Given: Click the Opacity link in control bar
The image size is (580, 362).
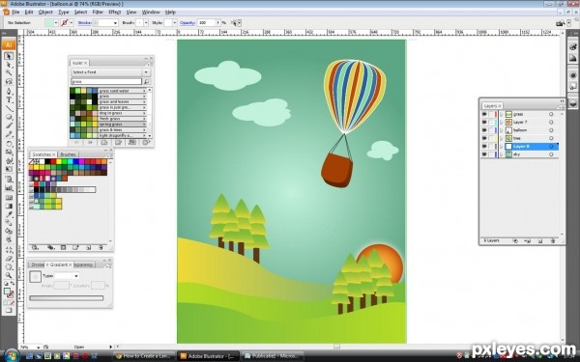Looking at the screenshot, I should point(188,23).
